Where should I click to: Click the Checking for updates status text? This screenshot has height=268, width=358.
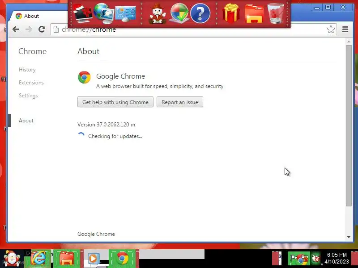point(115,136)
